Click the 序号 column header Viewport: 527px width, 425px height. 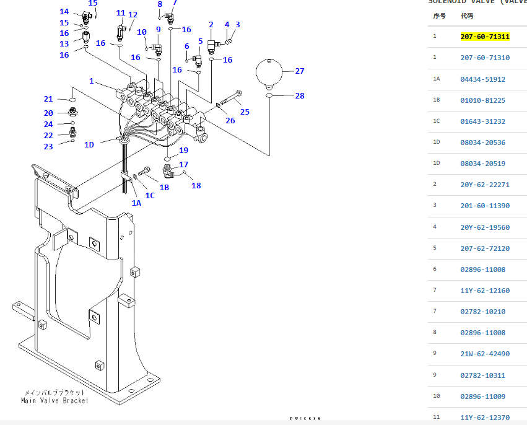439,16
